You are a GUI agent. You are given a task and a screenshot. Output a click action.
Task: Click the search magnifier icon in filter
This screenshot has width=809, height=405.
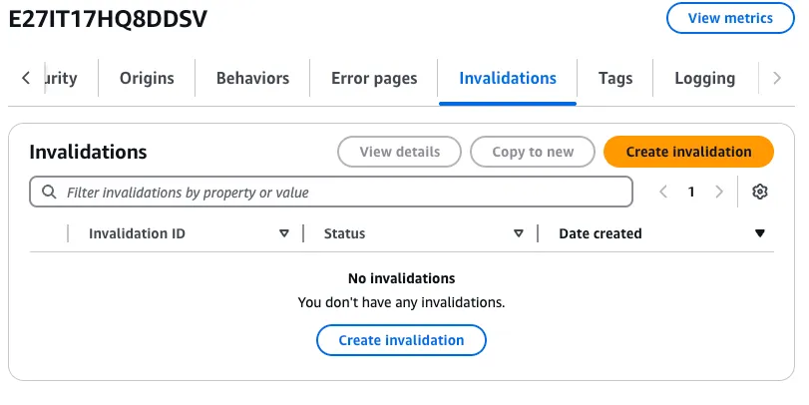(49, 192)
